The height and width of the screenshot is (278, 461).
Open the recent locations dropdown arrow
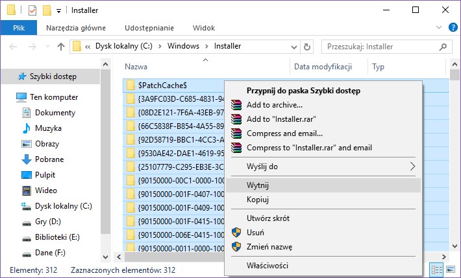click(x=47, y=47)
